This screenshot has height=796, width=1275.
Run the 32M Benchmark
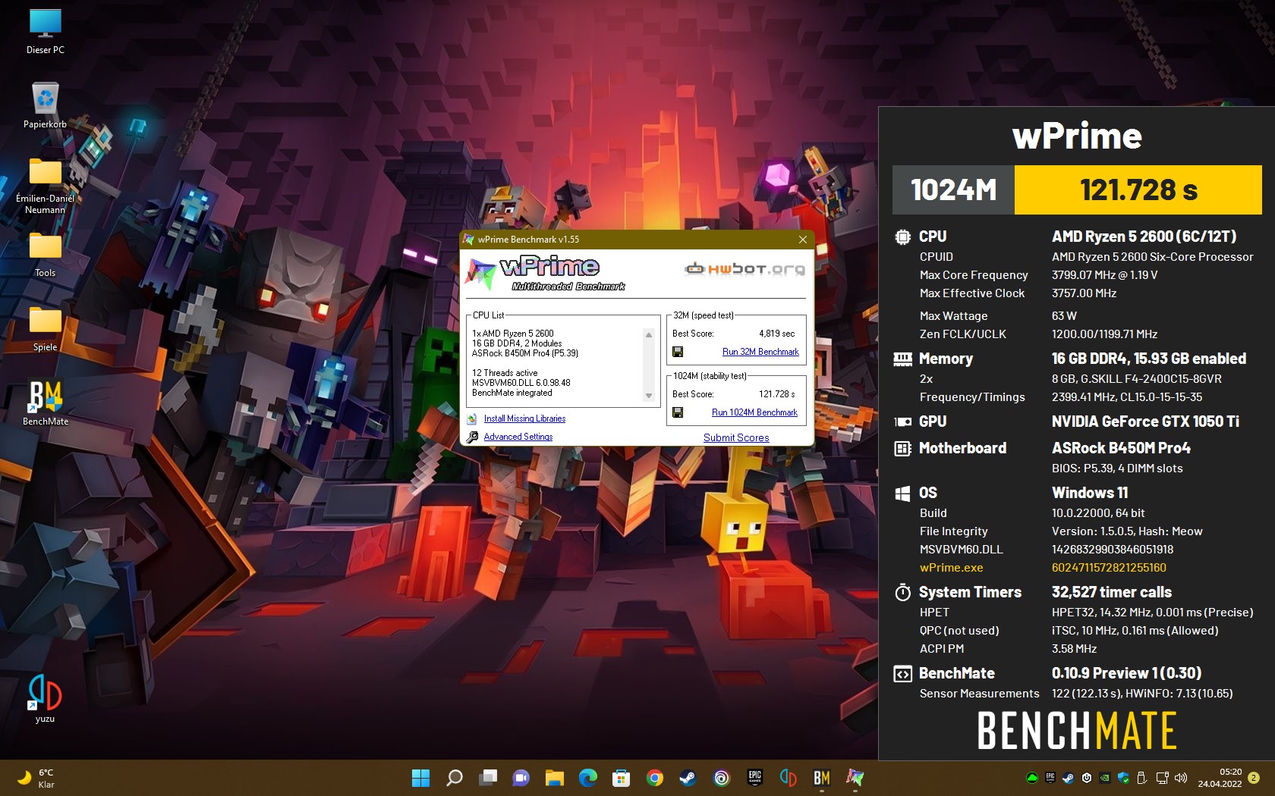(x=760, y=352)
